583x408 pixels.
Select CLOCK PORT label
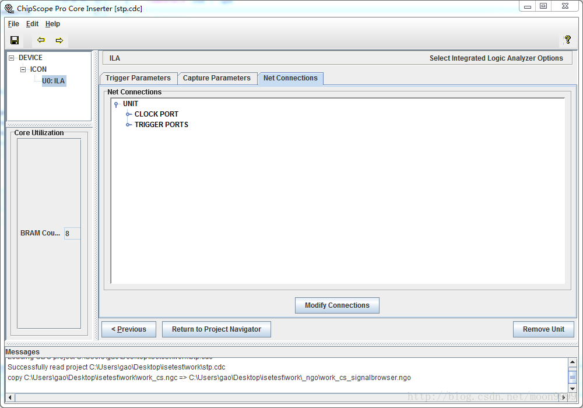click(x=156, y=114)
